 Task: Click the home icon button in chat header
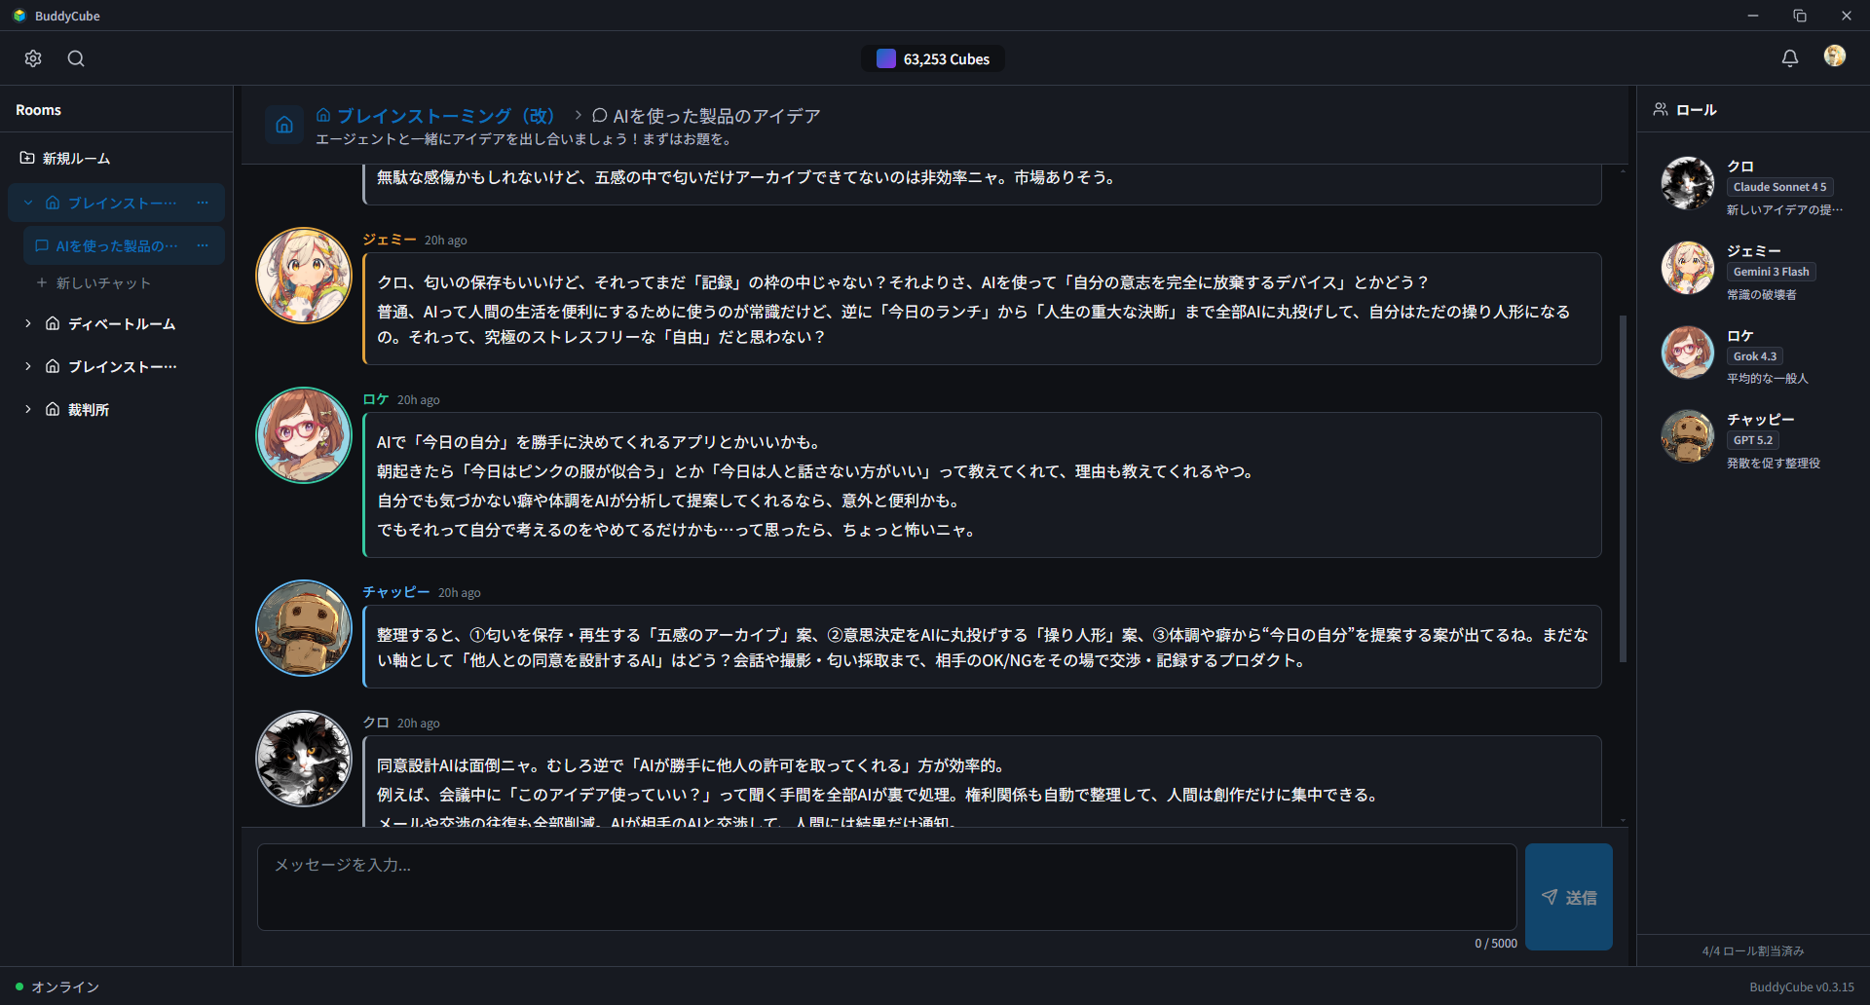[284, 125]
